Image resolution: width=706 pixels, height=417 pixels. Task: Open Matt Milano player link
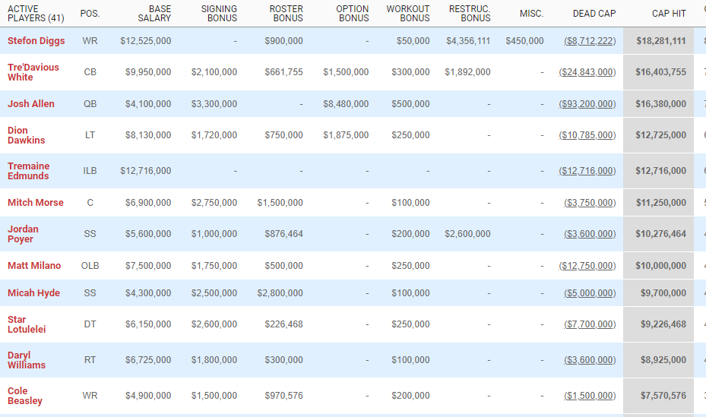pyautogui.click(x=34, y=266)
